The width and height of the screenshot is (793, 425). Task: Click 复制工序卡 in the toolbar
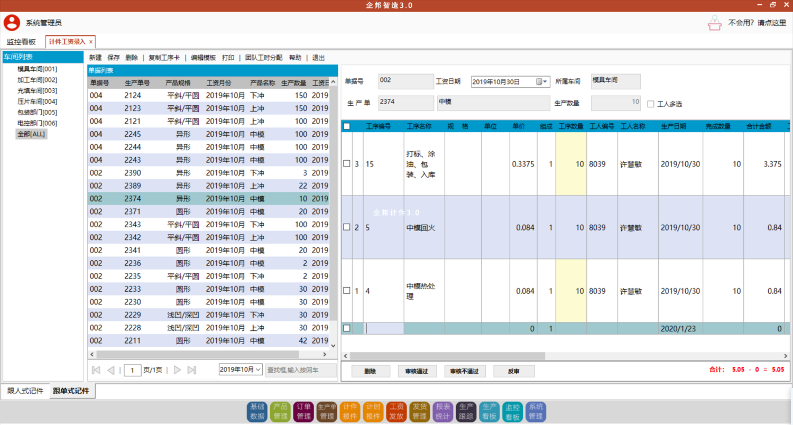coord(164,58)
